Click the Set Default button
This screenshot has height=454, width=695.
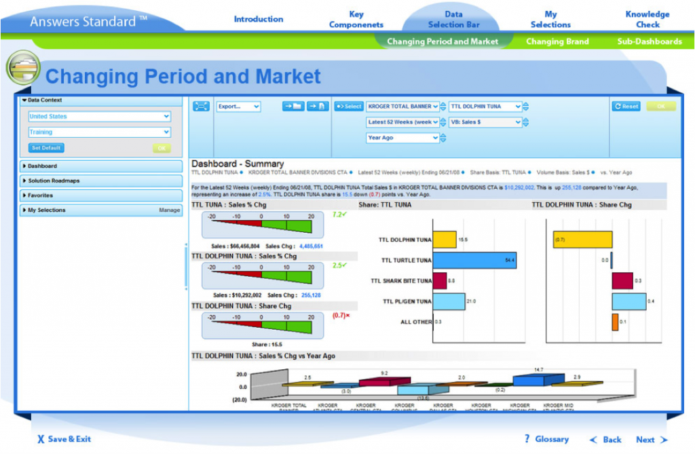(x=46, y=148)
